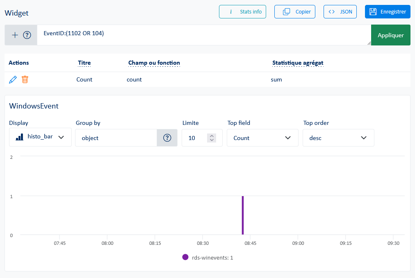The width and height of the screenshot is (415, 278).
Task: Click the purple rds-winevents legend swatch
Action: point(185,257)
